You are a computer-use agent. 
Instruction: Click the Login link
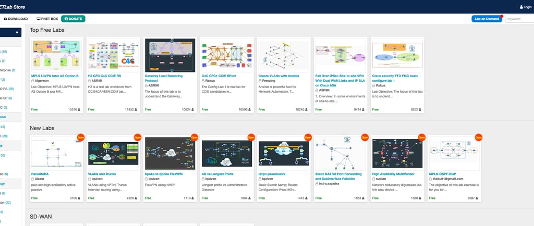(x=526, y=7)
